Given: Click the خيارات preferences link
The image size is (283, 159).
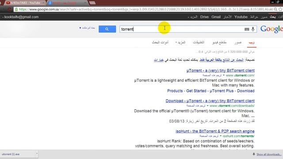Looking at the screenshot, I should click(159, 60).
